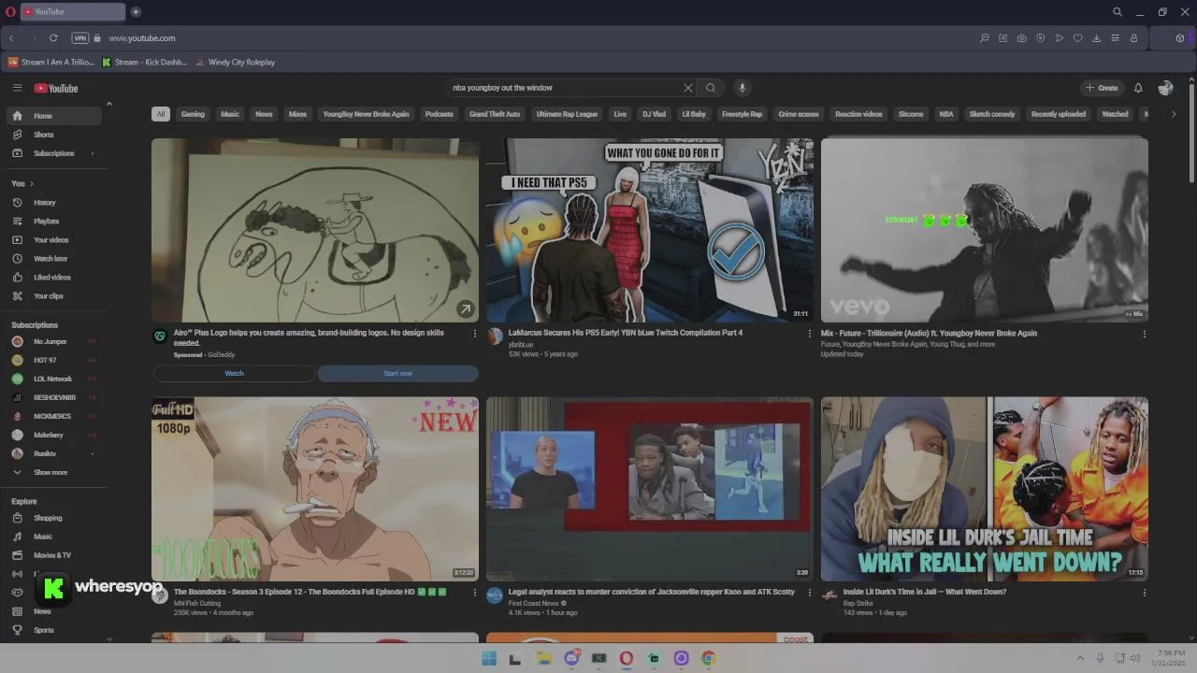The height and width of the screenshot is (673, 1197).
Task: Open the NICKMERCS subscription
Action: click(55, 417)
